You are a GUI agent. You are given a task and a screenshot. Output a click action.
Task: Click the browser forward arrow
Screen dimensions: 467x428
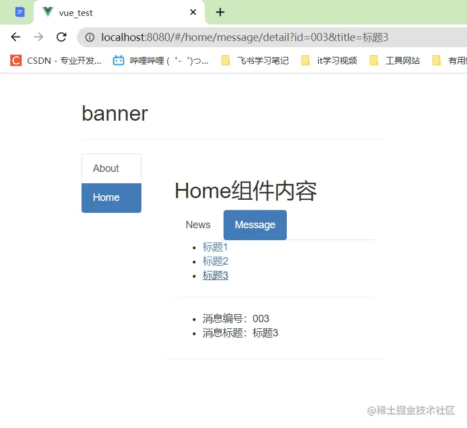[x=38, y=37]
